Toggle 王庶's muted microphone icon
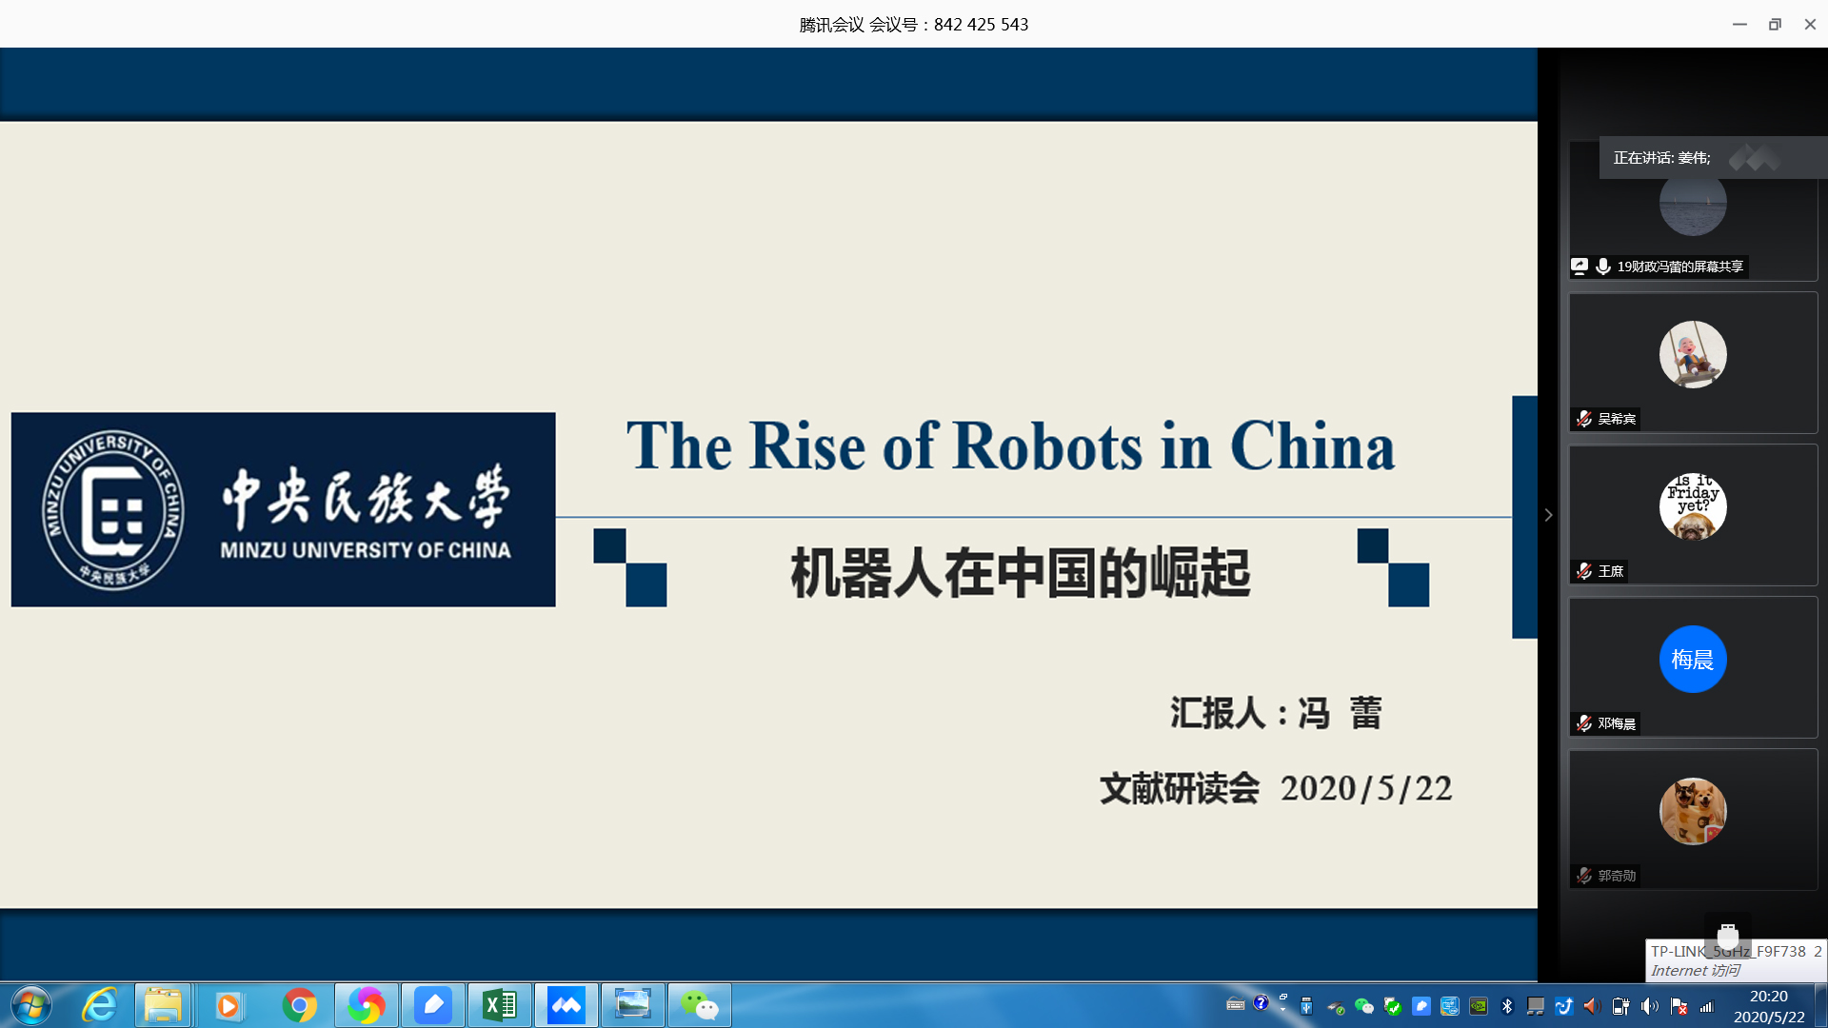 click(1584, 571)
